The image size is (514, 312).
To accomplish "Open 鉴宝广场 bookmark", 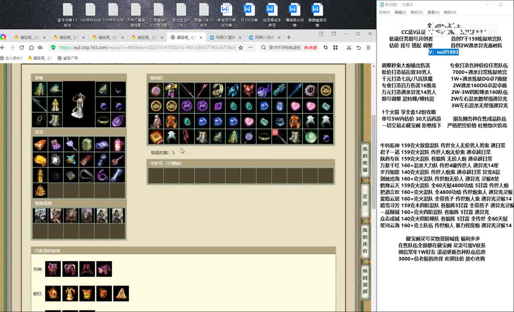I will [x=68, y=58].
